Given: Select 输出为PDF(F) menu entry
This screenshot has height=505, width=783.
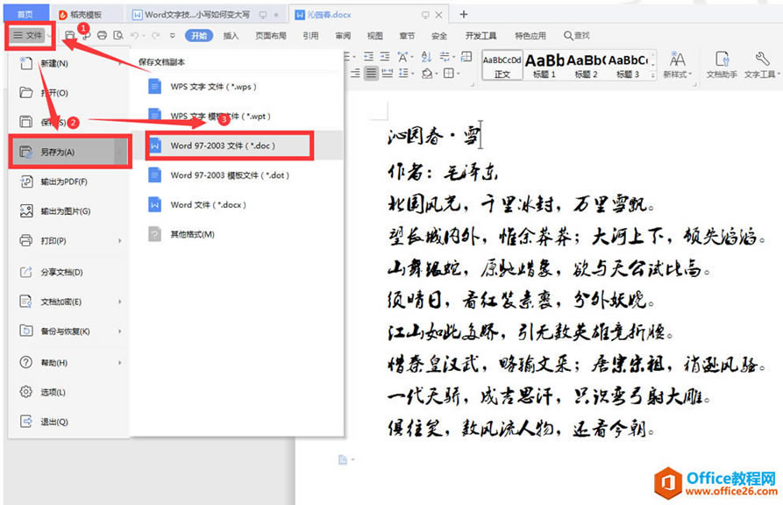Looking at the screenshot, I should tap(69, 181).
